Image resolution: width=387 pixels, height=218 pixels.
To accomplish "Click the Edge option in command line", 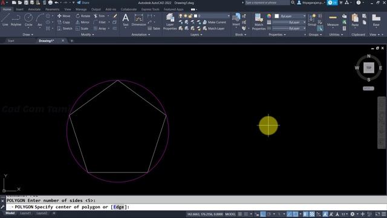I will [119, 207].
